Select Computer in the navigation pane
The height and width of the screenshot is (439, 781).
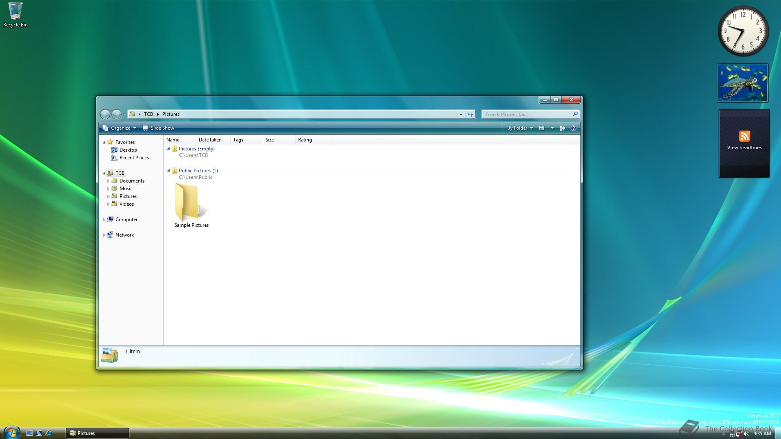[122, 219]
